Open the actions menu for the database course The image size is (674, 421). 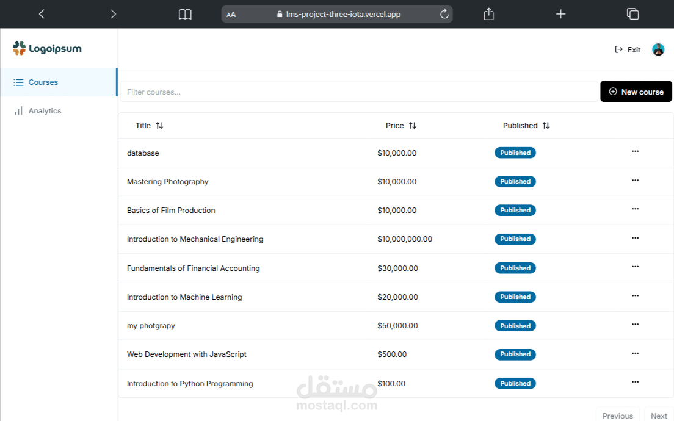(636, 151)
